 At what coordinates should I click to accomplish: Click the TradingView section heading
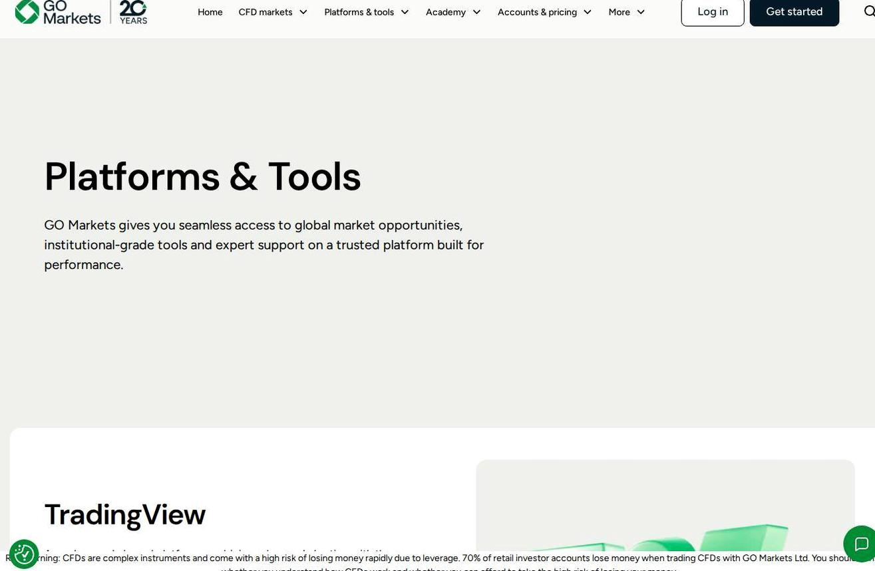coord(125,514)
